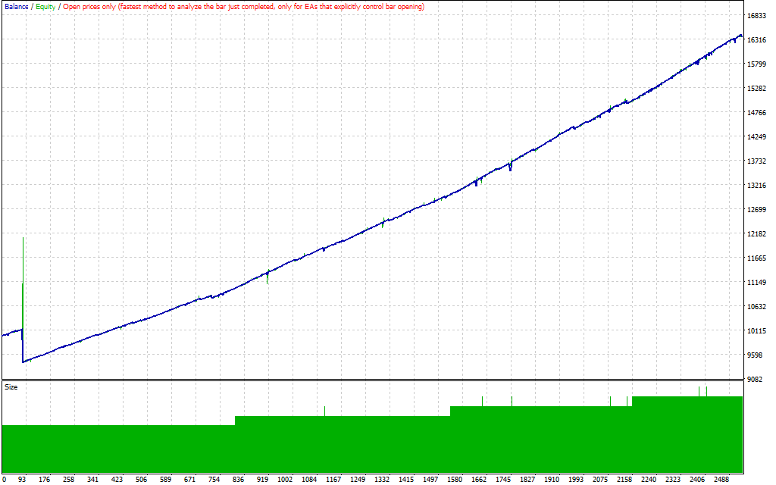
Task: Click the red 'Open prices only' description text
Action: (242, 7)
